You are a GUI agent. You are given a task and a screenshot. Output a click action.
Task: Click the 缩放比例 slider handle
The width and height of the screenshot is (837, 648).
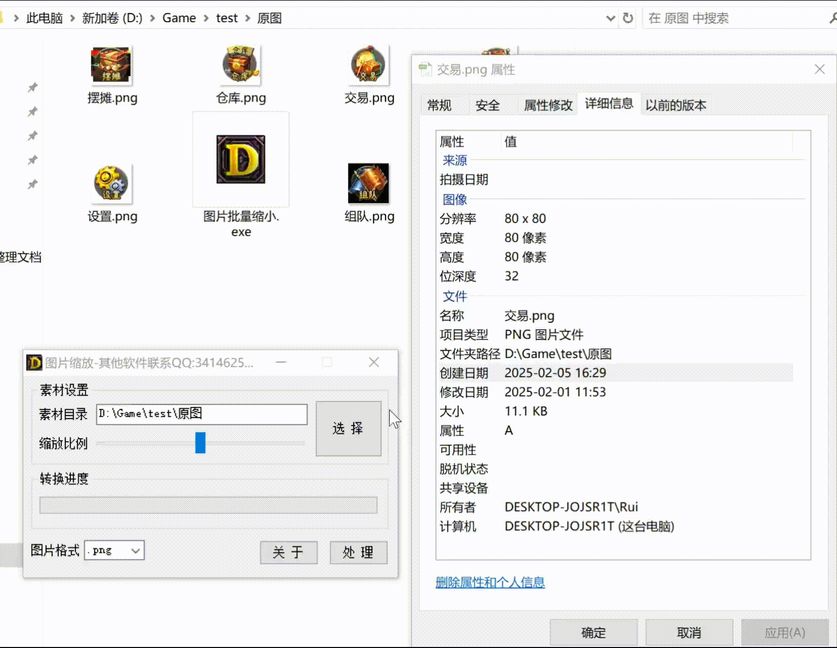(x=200, y=443)
